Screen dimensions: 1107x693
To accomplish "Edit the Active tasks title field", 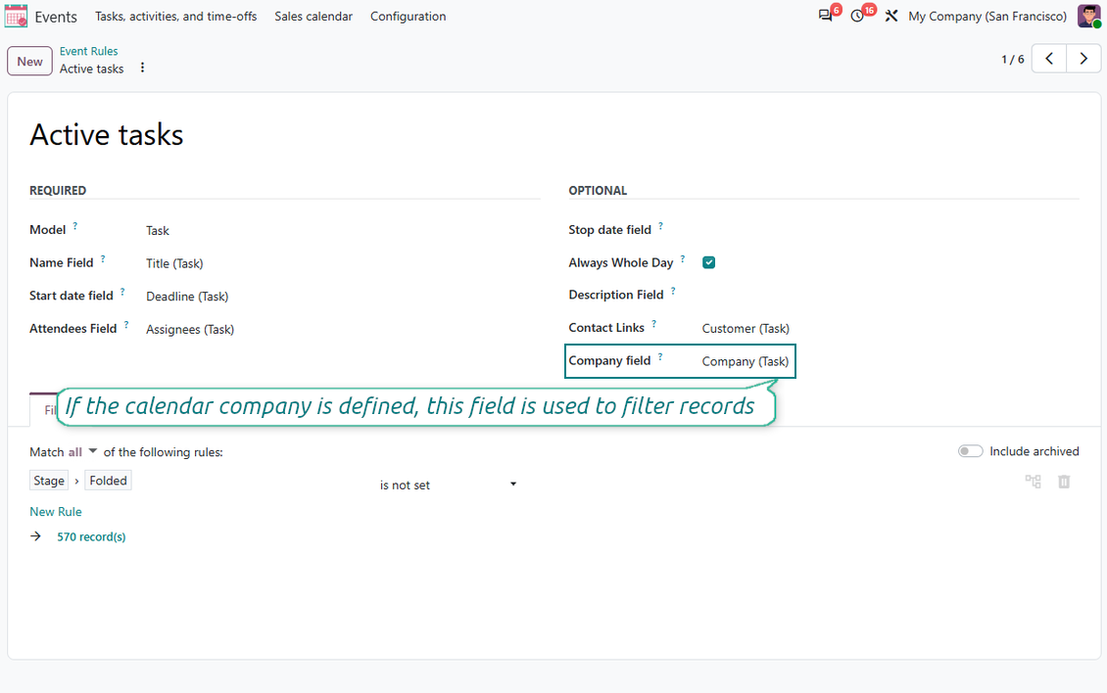I will 106,134.
